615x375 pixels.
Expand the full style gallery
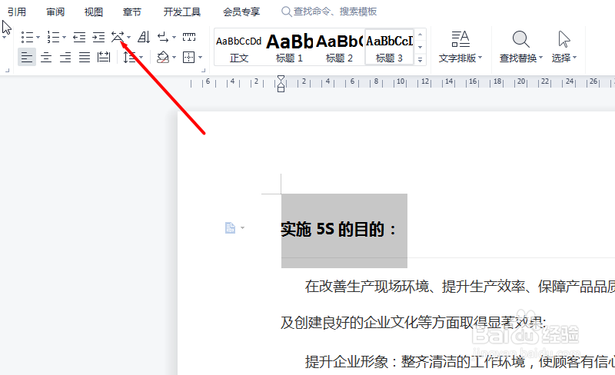click(420, 60)
